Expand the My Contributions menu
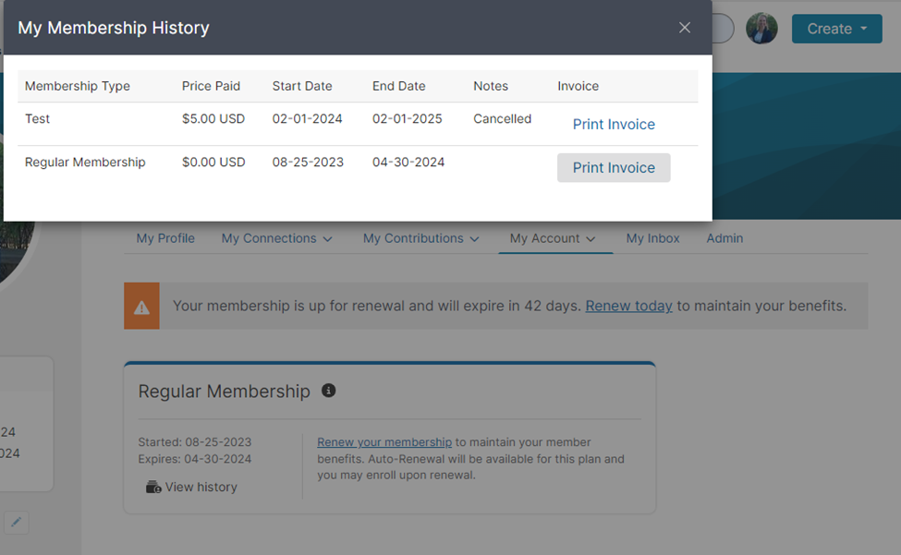 click(x=421, y=238)
